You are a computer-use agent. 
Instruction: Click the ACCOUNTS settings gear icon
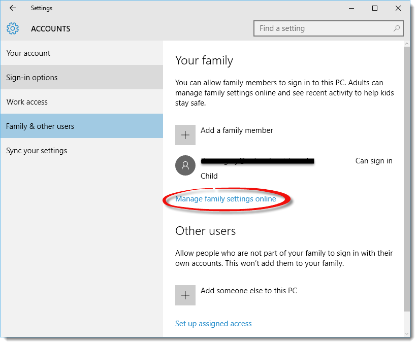tap(12, 28)
